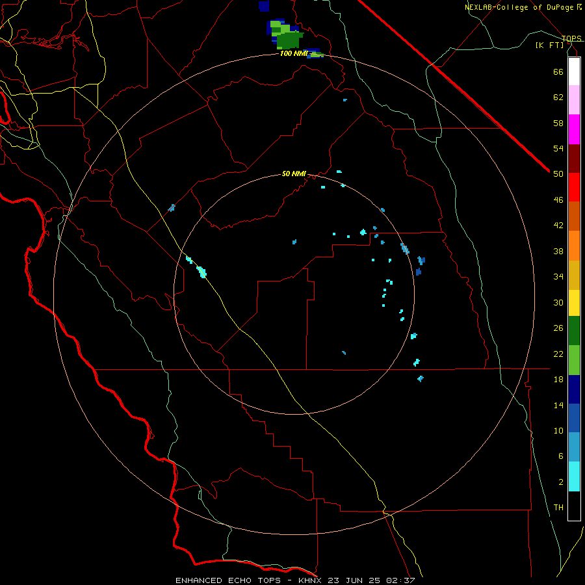Select the bright red 46 kft legend swatch
The height and width of the screenshot is (585, 585).
(574, 187)
